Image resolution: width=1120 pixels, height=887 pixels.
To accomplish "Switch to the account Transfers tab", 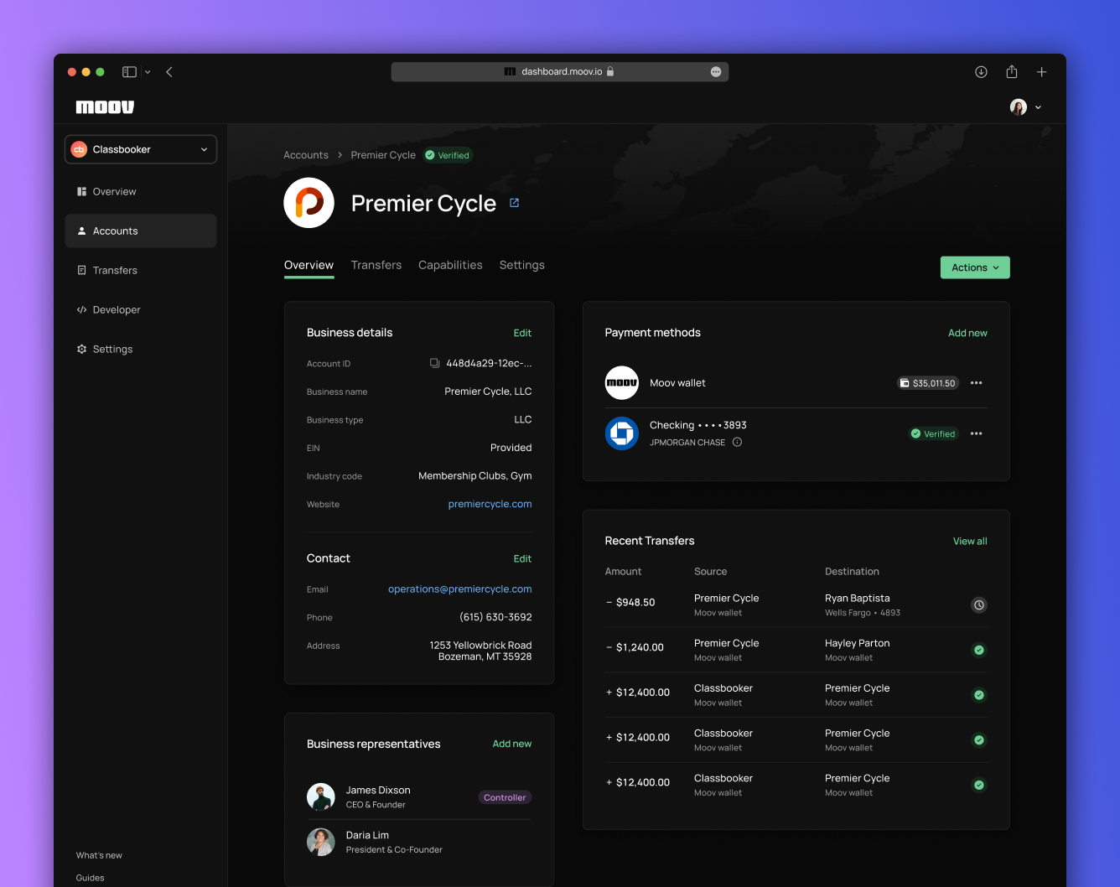I will point(376,265).
